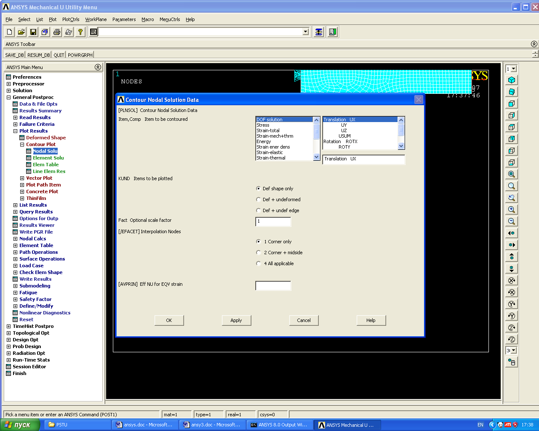Click the POWRGRPH toolbar button
Screen dimensions: 539x431
(x=80, y=55)
